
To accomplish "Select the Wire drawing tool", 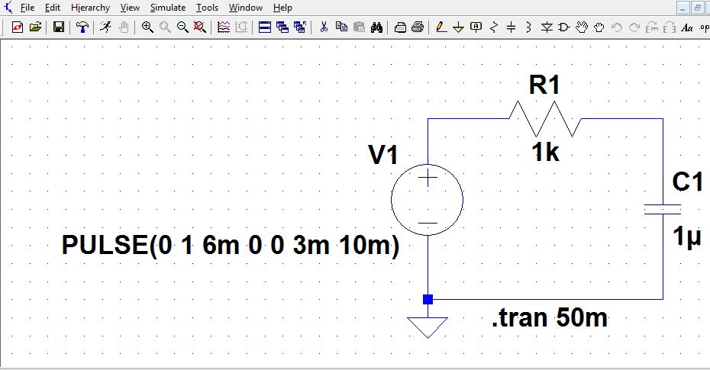I will 441,27.
